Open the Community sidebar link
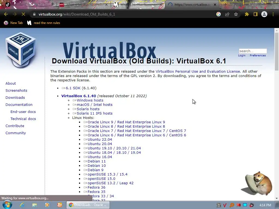 (x=16, y=133)
